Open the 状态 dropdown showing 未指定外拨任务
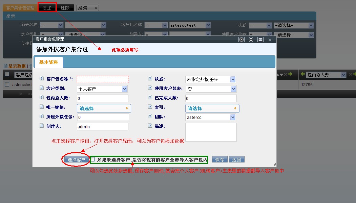The height and width of the screenshot is (203, 356). point(210,79)
